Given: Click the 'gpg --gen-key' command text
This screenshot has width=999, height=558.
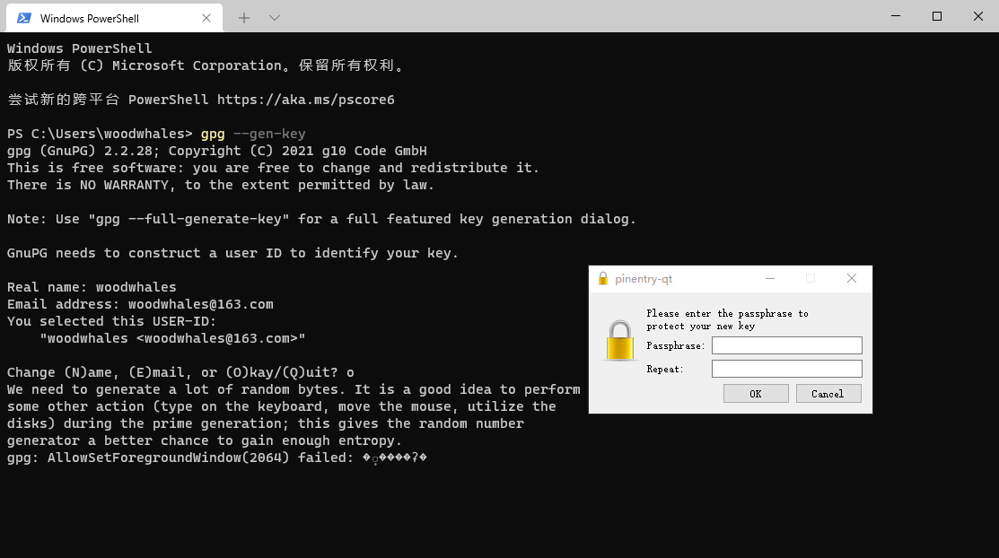Looking at the screenshot, I should coord(253,134).
